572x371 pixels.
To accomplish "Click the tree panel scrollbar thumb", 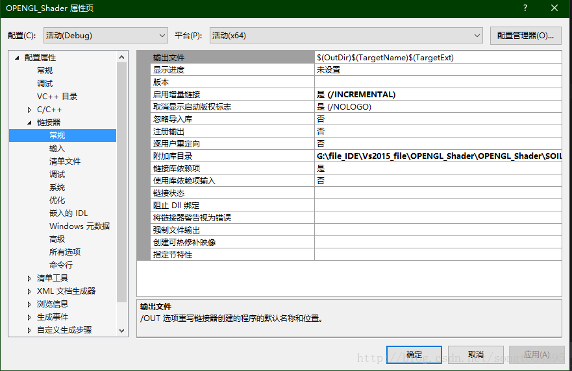I will point(122,182).
